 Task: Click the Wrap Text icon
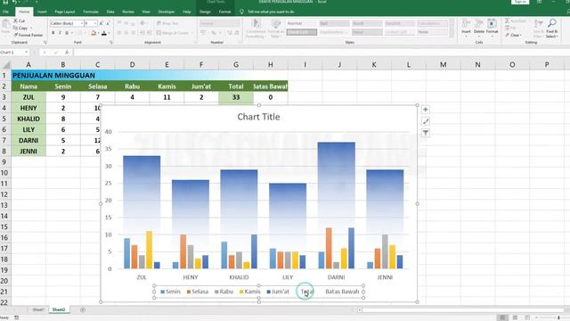(159, 23)
